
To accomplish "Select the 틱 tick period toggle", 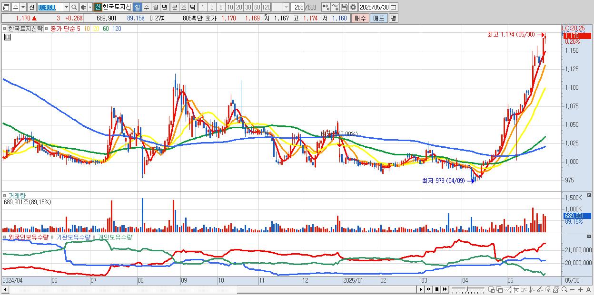I will tap(192, 7).
